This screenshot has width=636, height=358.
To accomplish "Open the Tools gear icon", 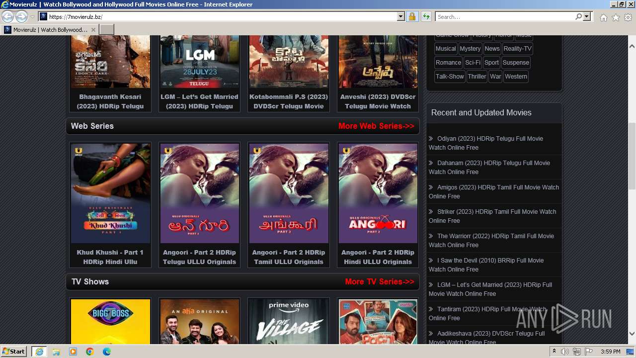I will (x=628, y=17).
